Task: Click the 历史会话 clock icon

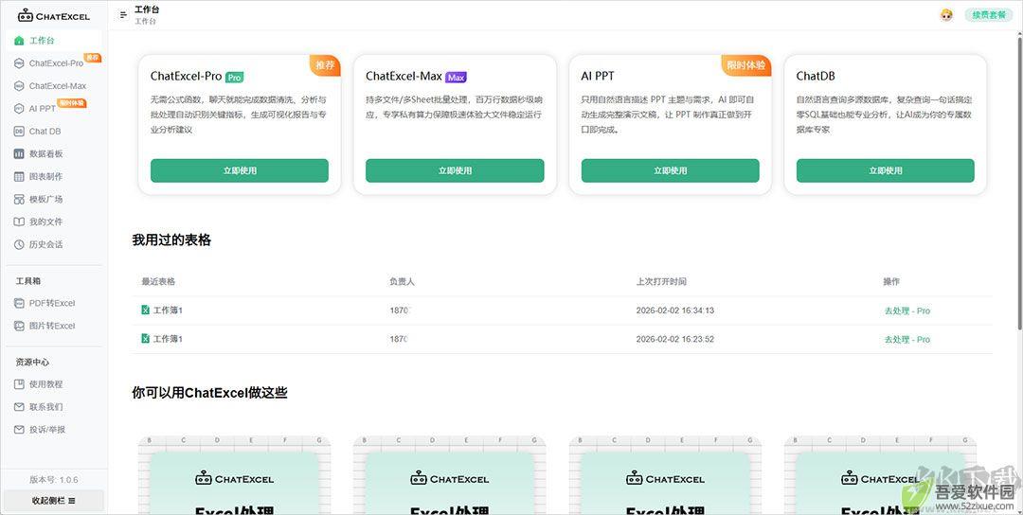Action: 19,244
